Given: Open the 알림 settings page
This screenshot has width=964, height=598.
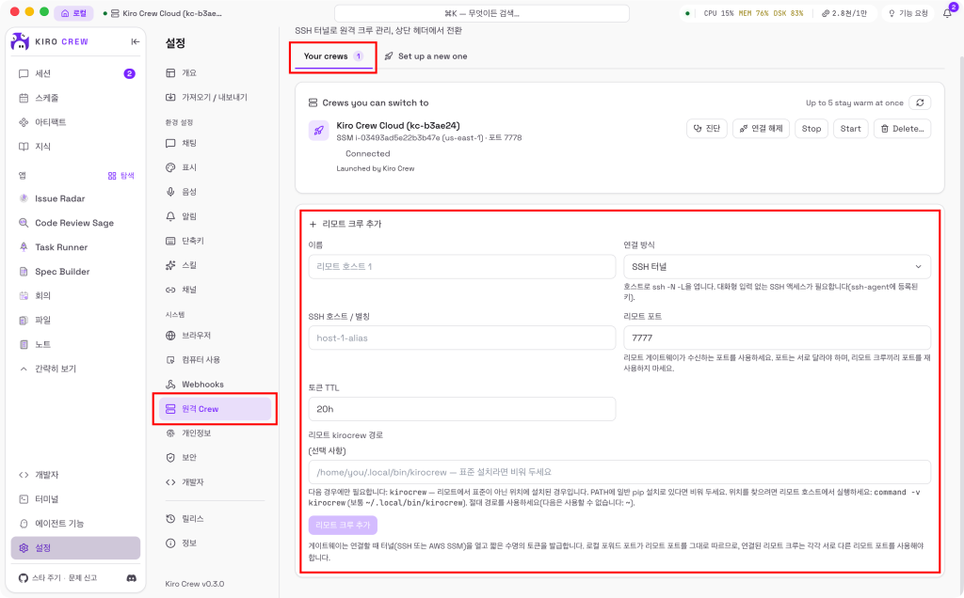Looking at the screenshot, I should [x=215, y=216].
